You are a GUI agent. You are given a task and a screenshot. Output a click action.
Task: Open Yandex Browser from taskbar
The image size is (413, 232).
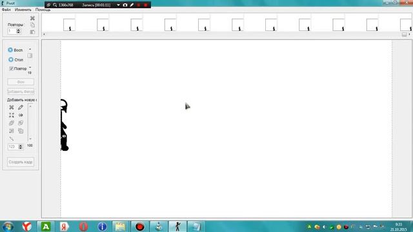tap(27, 226)
